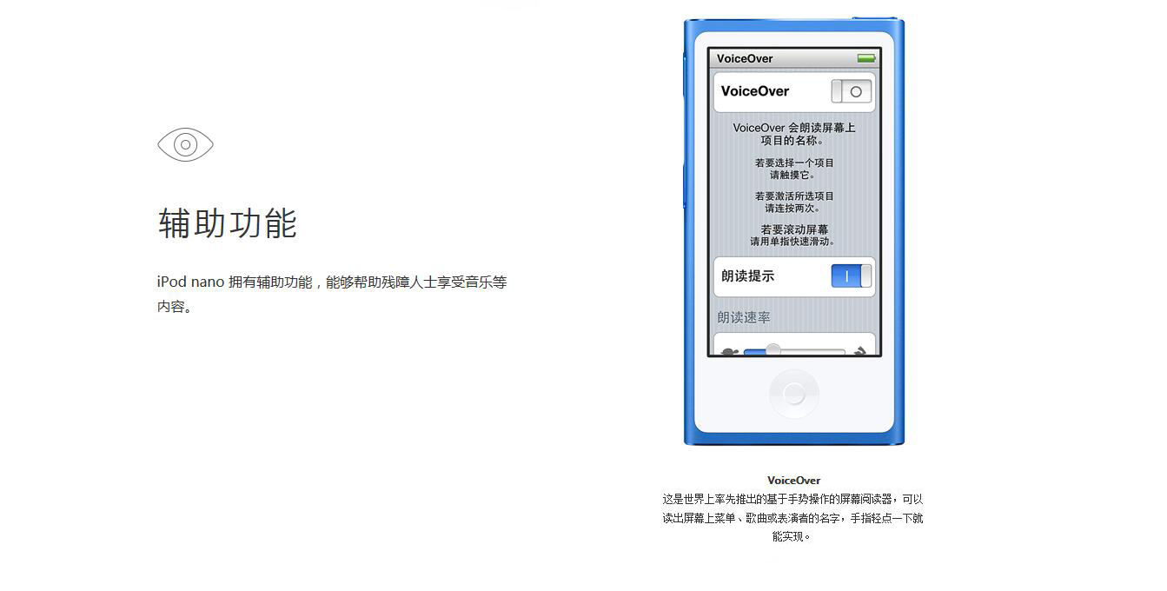Click the 朗读速率 section header
Image resolution: width=1167 pixels, height=591 pixels.
tap(744, 318)
